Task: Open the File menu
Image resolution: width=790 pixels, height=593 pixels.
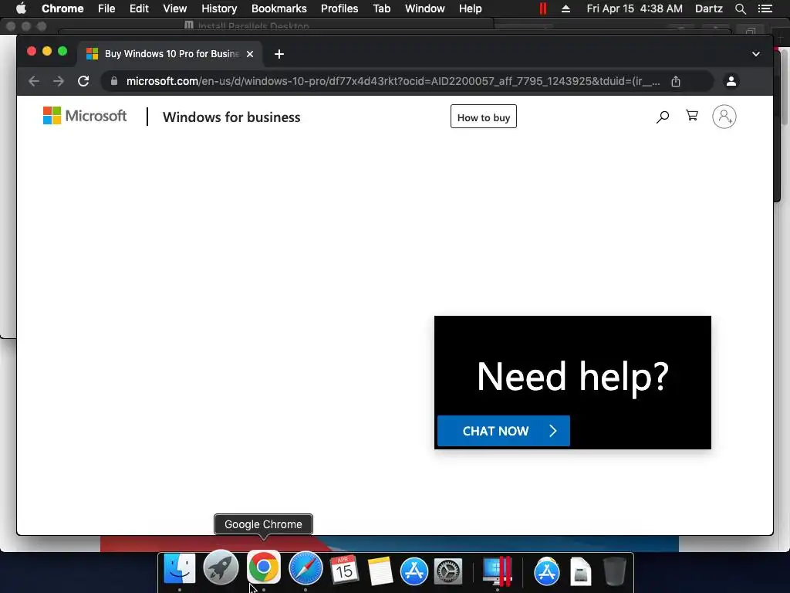Action: coord(106,8)
